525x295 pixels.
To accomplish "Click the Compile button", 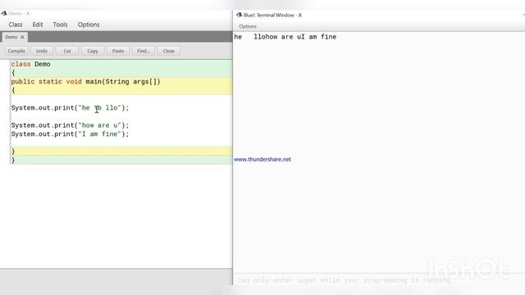I will [16, 51].
